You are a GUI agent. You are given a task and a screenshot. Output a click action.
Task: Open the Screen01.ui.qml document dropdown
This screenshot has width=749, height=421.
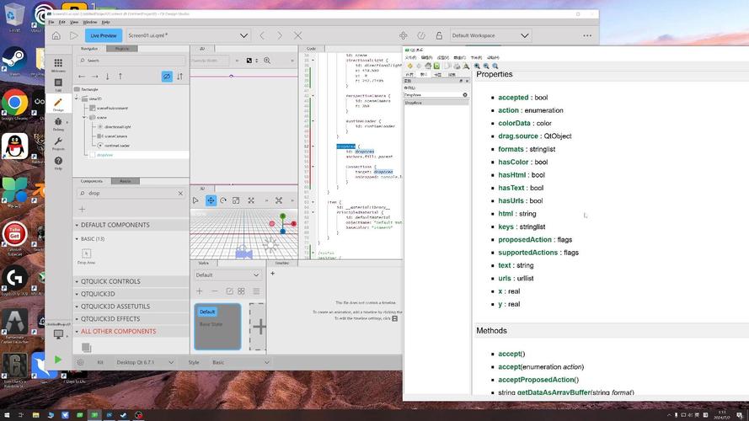187,35
